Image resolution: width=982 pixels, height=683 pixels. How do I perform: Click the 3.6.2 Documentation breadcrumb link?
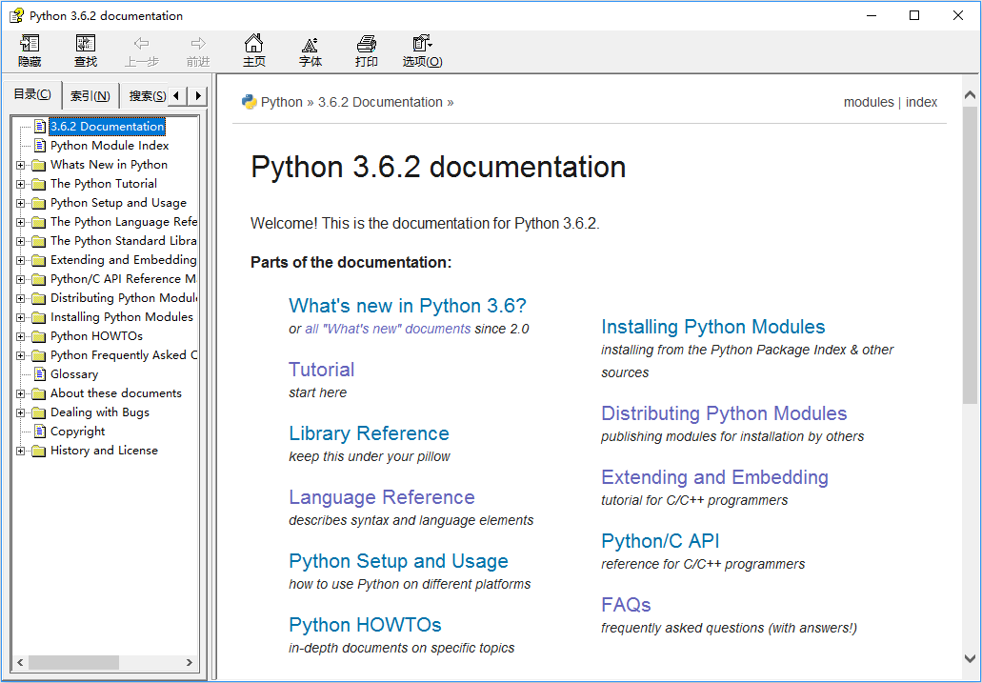click(x=380, y=102)
